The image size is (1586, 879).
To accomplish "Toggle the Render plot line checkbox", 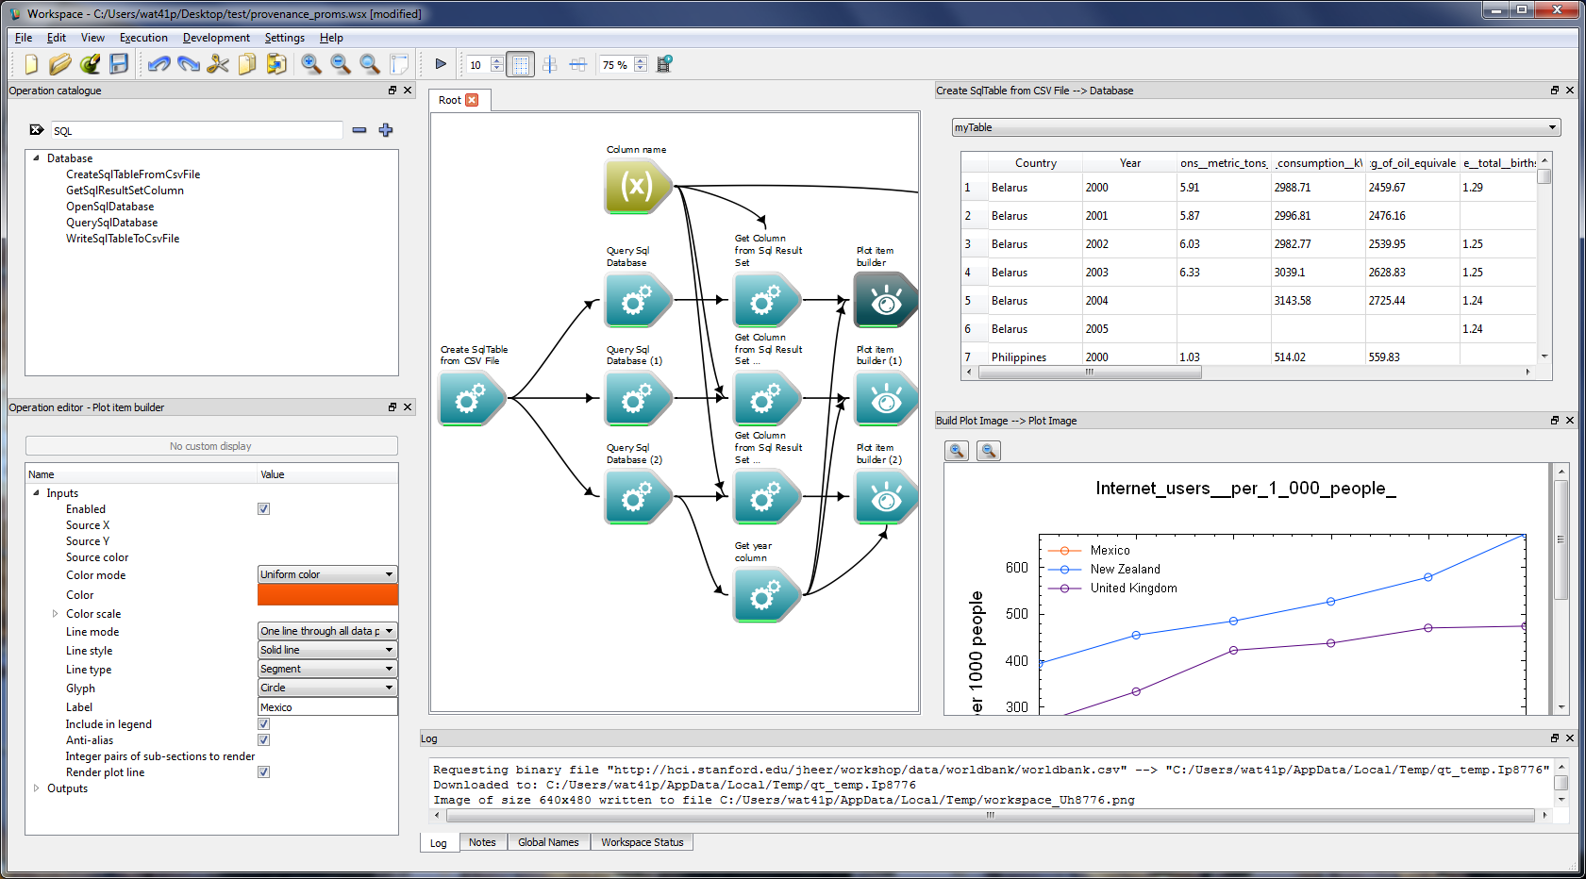I will 264,772.
